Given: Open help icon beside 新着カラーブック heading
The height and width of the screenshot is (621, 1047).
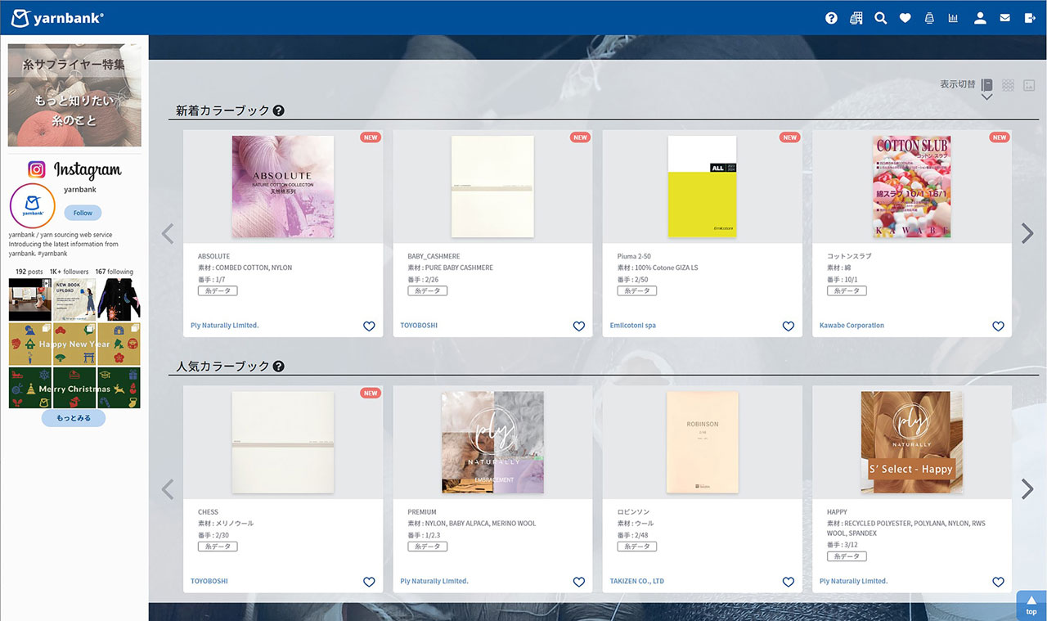Looking at the screenshot, I should 278,110.
